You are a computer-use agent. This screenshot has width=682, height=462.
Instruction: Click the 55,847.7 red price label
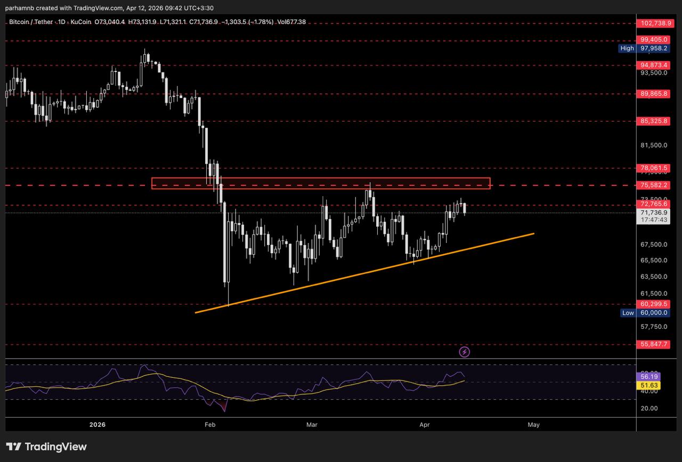point(653,345)
